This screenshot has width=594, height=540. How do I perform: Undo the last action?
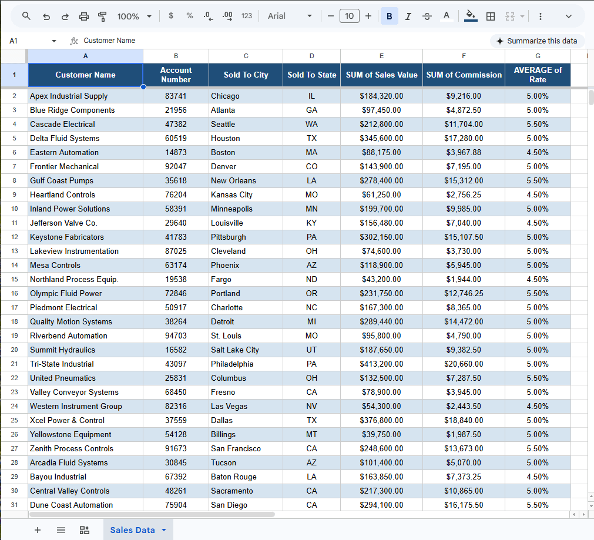click(46, 16)
